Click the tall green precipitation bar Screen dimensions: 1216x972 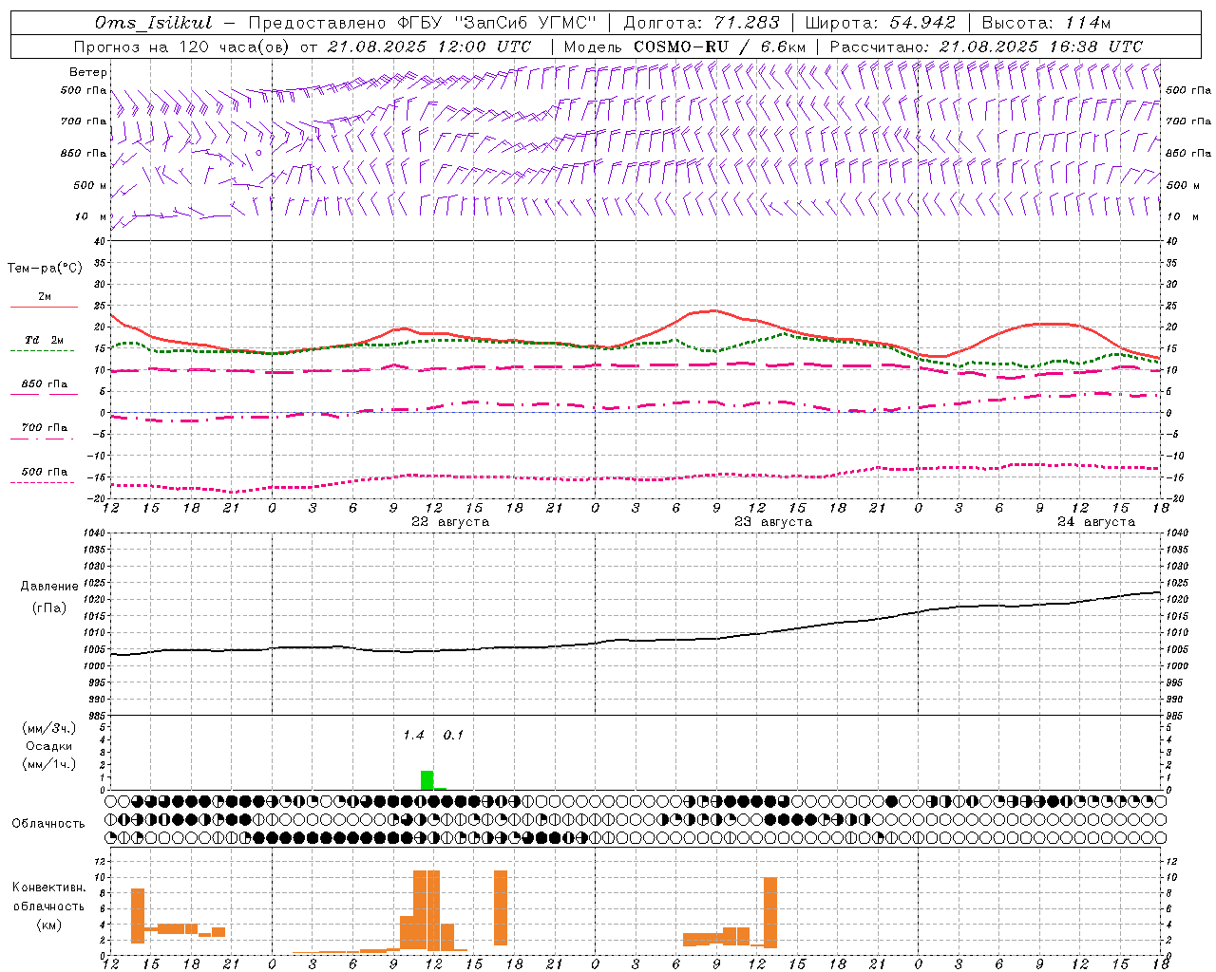pyautogui.click(x=427, y=780)
